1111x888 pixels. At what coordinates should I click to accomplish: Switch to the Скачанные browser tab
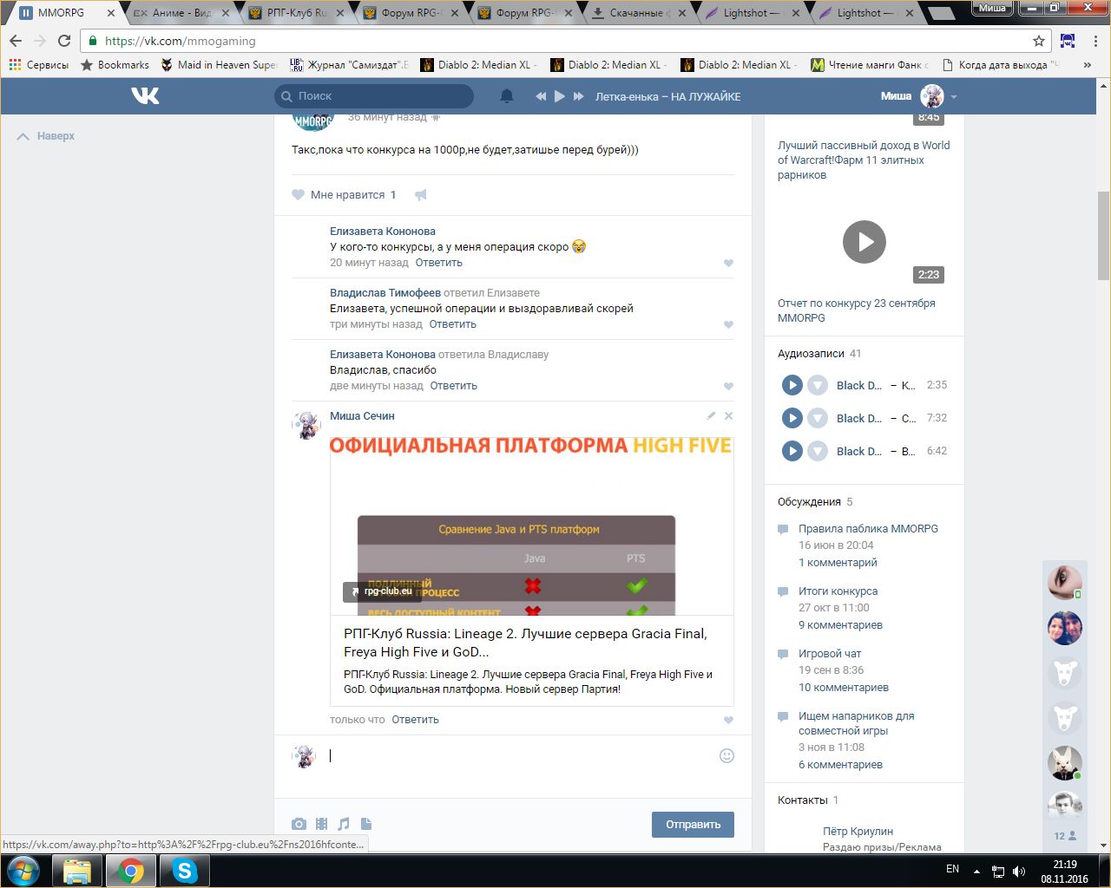coord(639,13)
